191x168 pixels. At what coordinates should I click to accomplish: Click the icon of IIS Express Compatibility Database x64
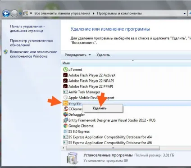click(65, 137)
